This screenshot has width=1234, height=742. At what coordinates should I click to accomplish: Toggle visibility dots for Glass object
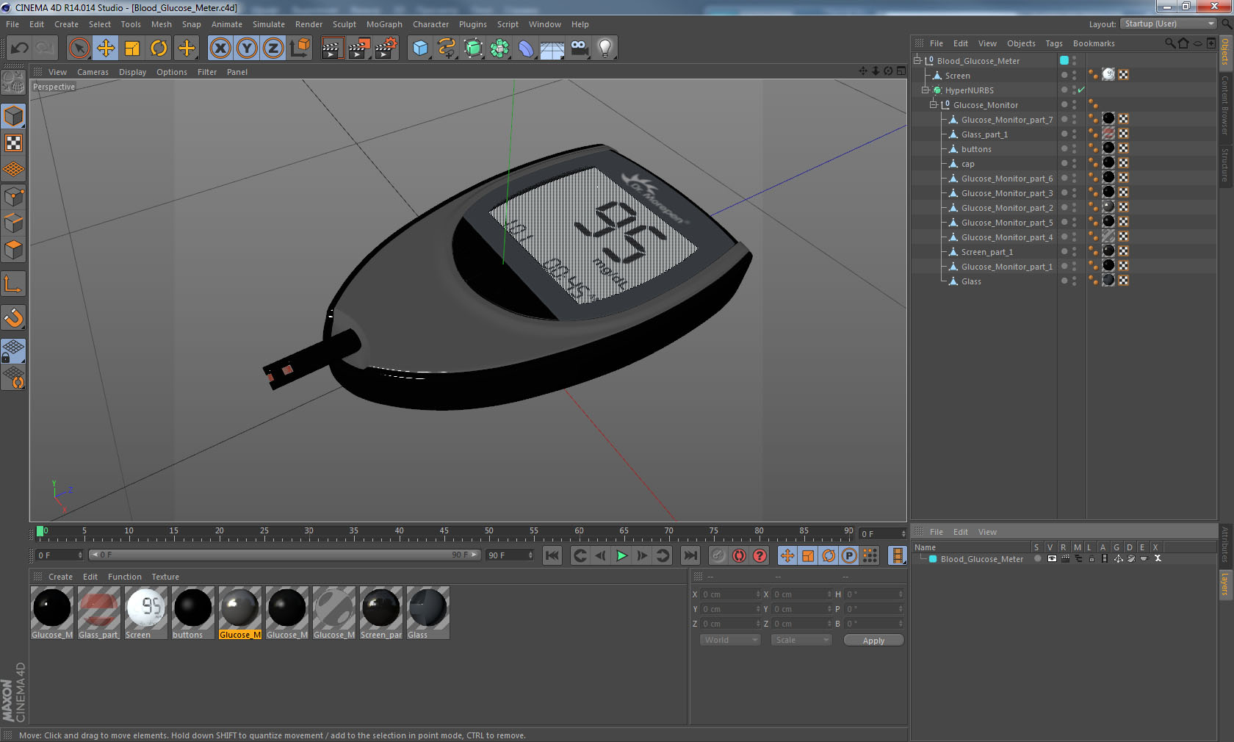coord(1074,281)
